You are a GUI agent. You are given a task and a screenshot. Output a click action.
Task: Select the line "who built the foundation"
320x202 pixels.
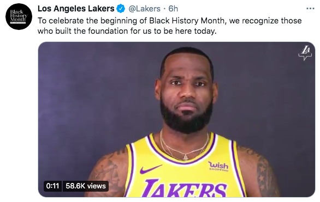pyautogui.click(x=127, y=31)
